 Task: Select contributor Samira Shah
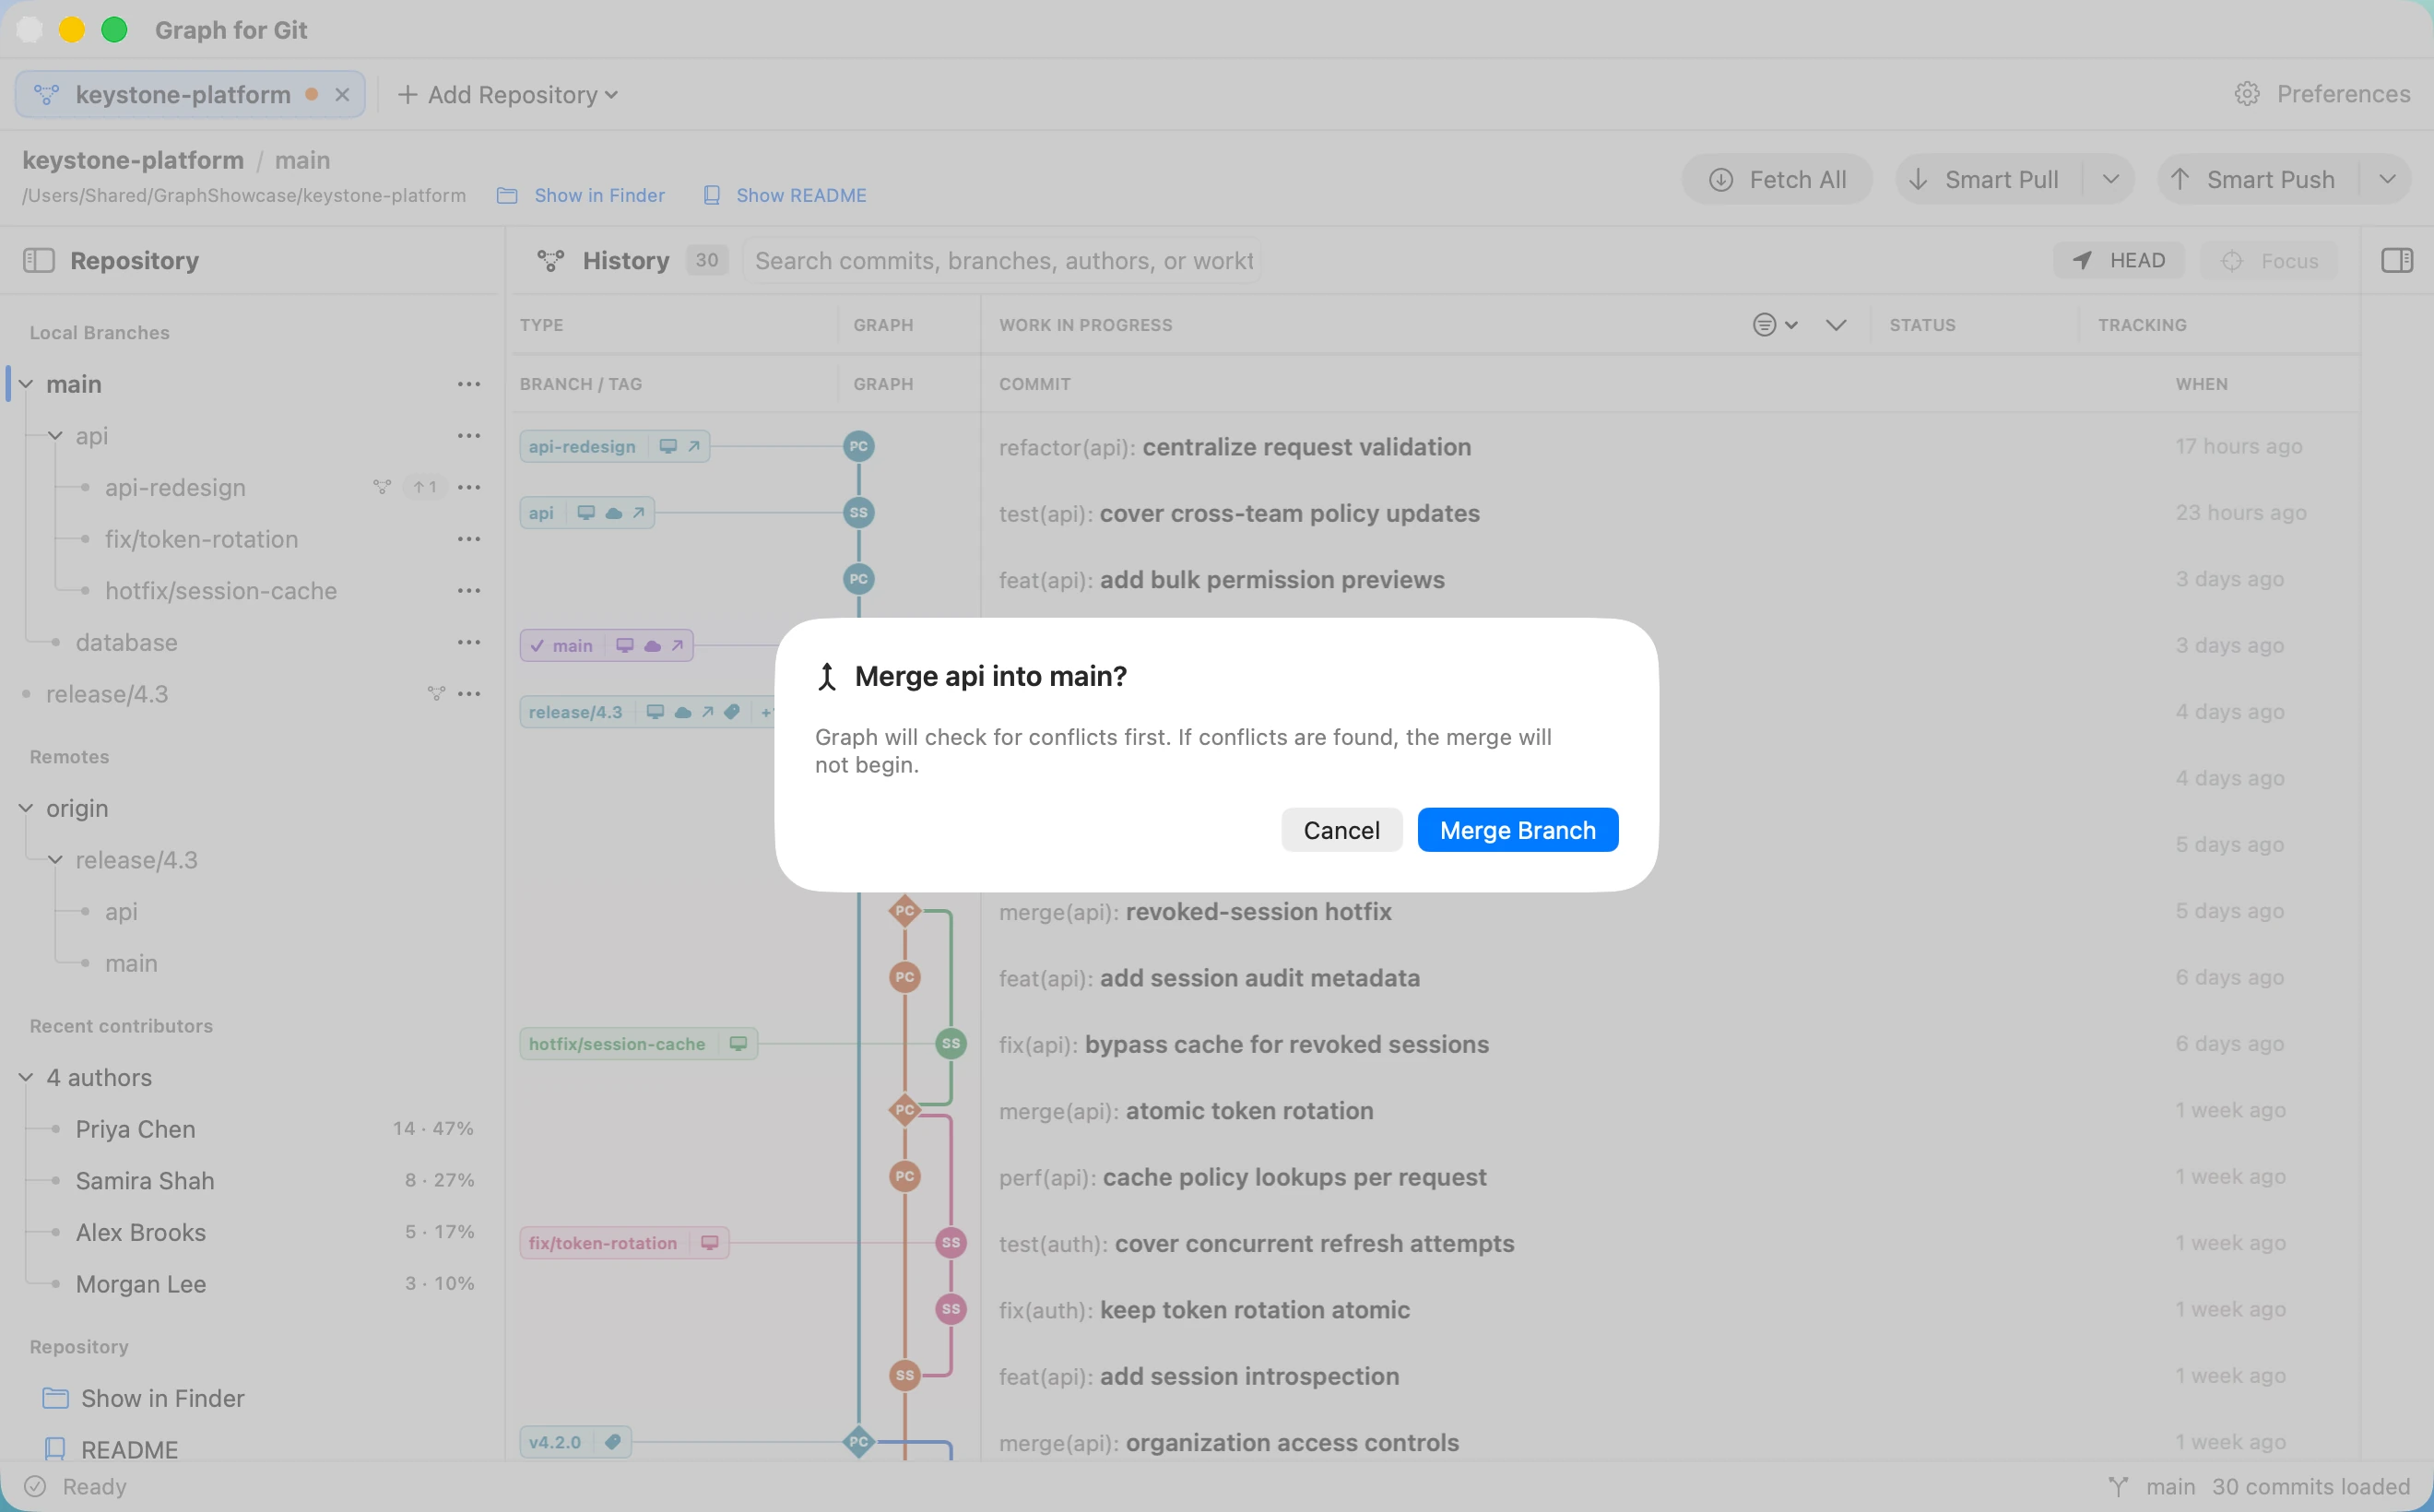point(145,1182)
